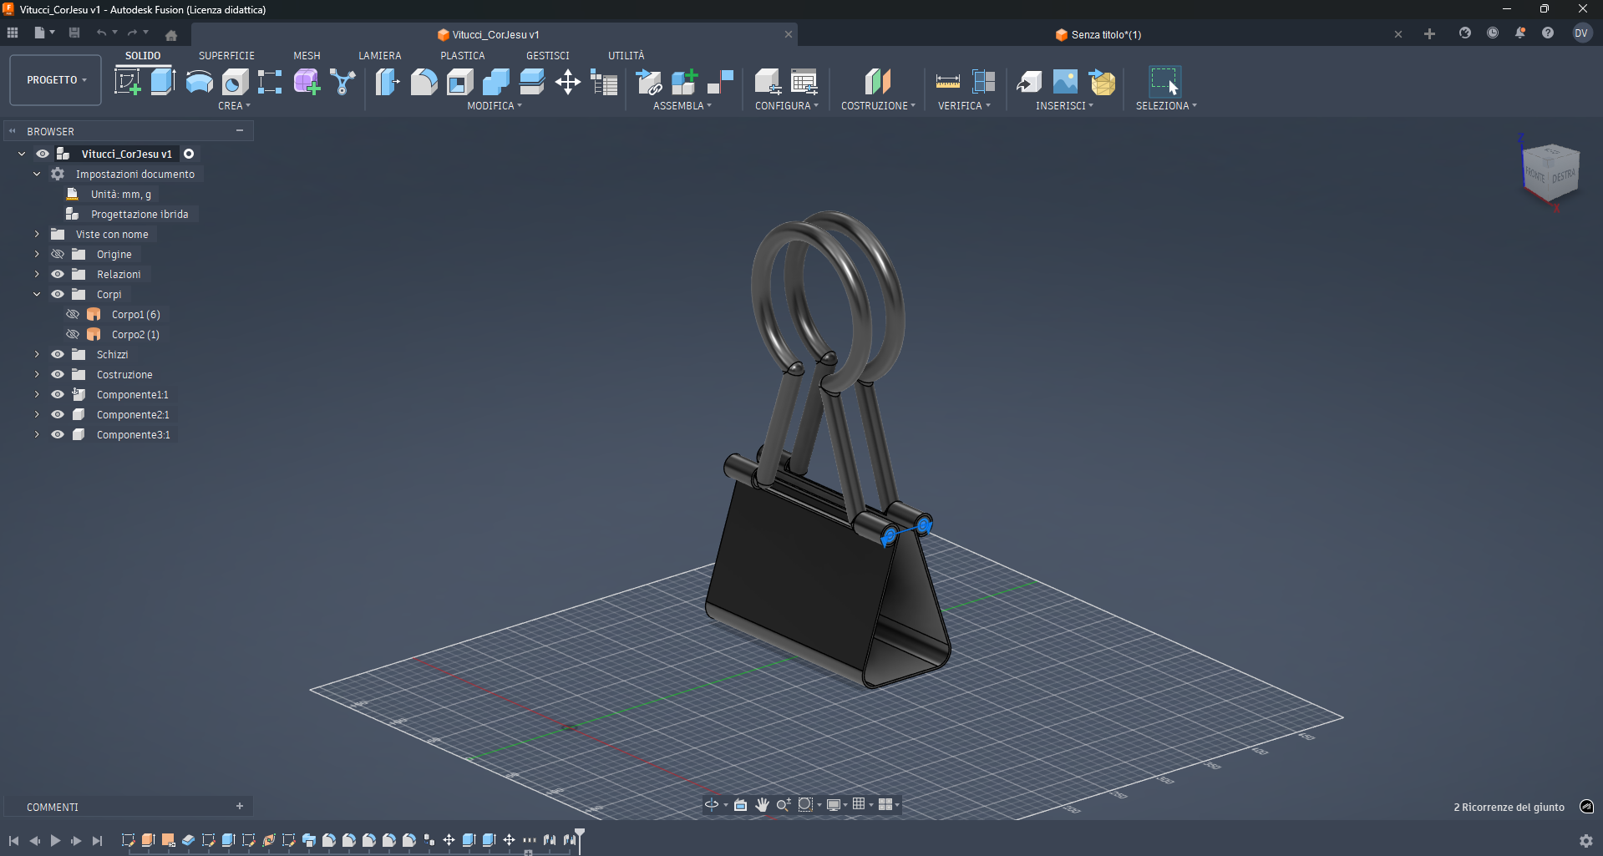Screen dimensions: 1603x856
Task: Switch to the LAMIERA tab
Action: point(380,55)
